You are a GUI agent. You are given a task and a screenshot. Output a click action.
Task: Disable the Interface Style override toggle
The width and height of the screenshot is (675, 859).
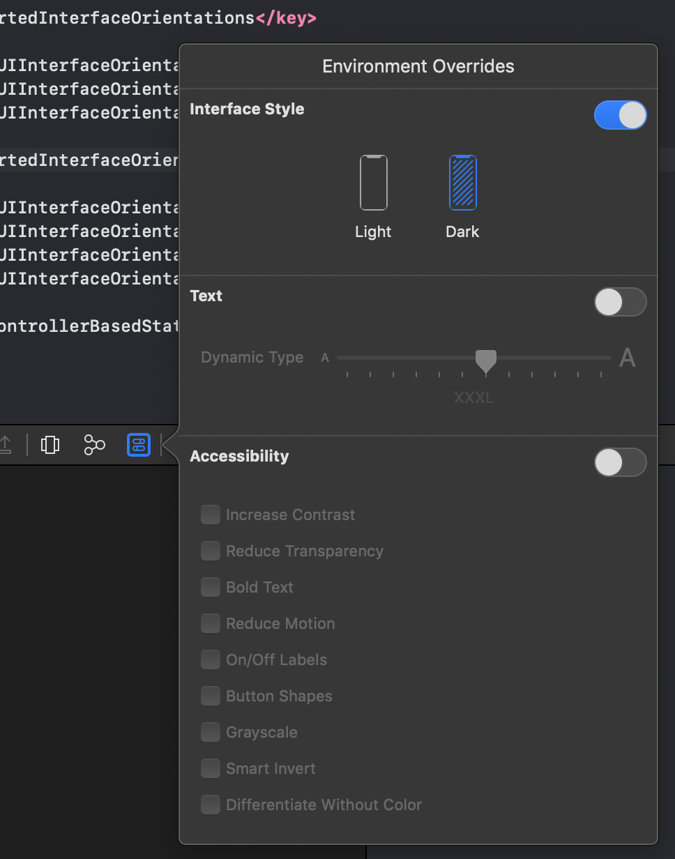[620, 115]
